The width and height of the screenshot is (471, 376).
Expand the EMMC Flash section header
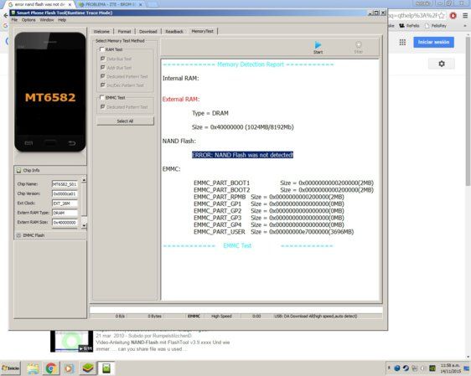tap(50, 235)
